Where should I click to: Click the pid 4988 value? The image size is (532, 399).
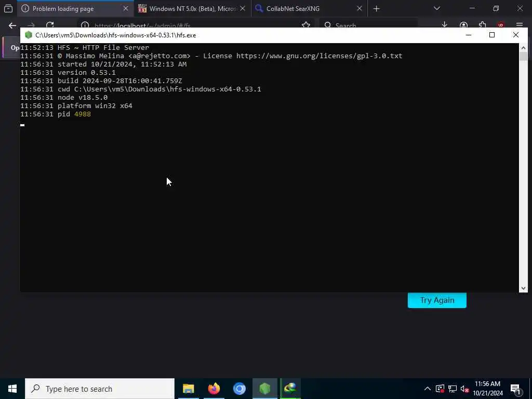pos(83,114)
